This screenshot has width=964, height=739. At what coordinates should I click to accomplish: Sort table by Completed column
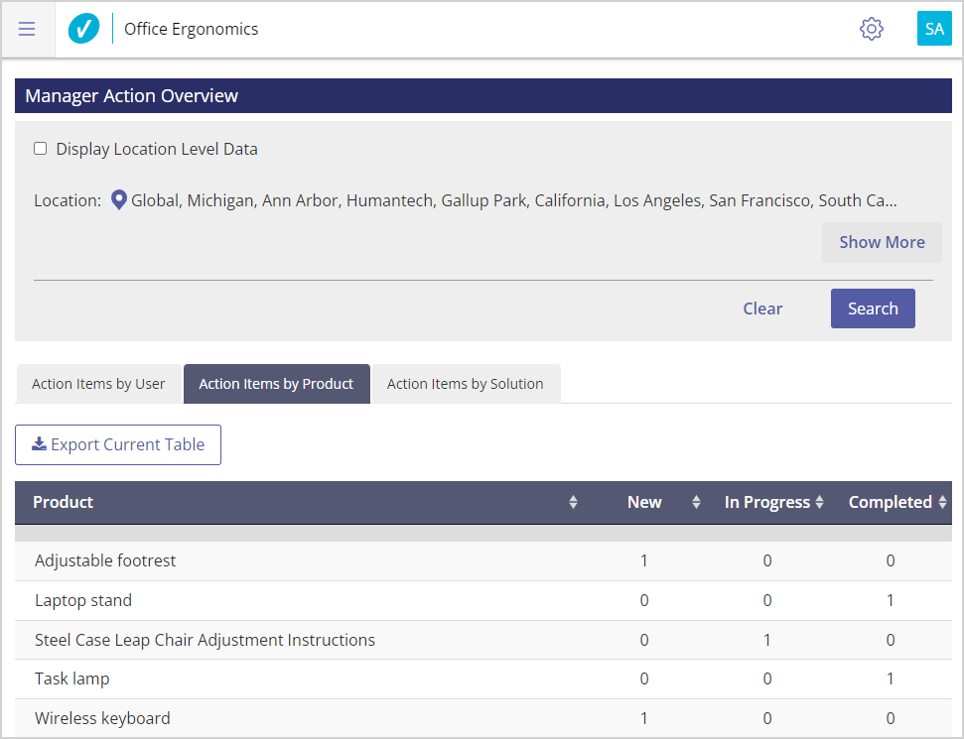(942, 503)
